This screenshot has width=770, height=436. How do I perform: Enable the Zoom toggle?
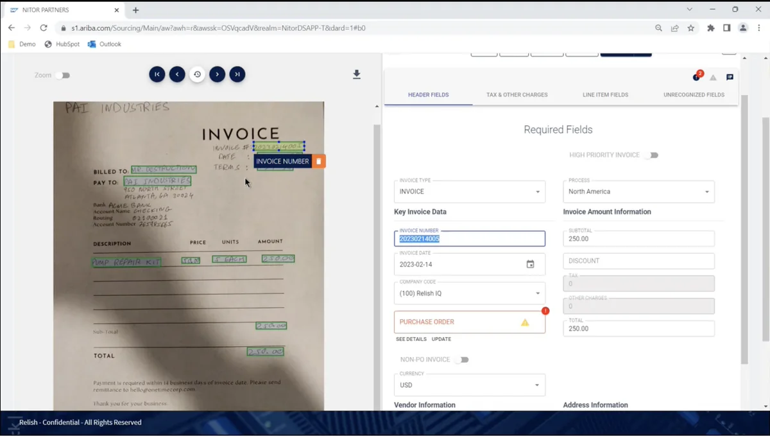[62, 75]
